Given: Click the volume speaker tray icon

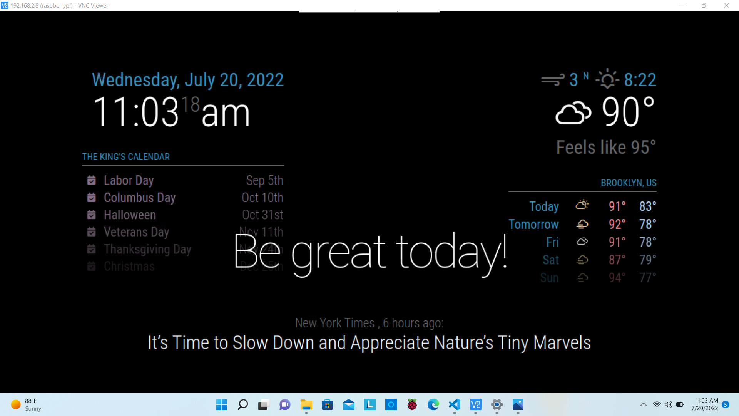Looking at the screenshot, I should [669, 404].
